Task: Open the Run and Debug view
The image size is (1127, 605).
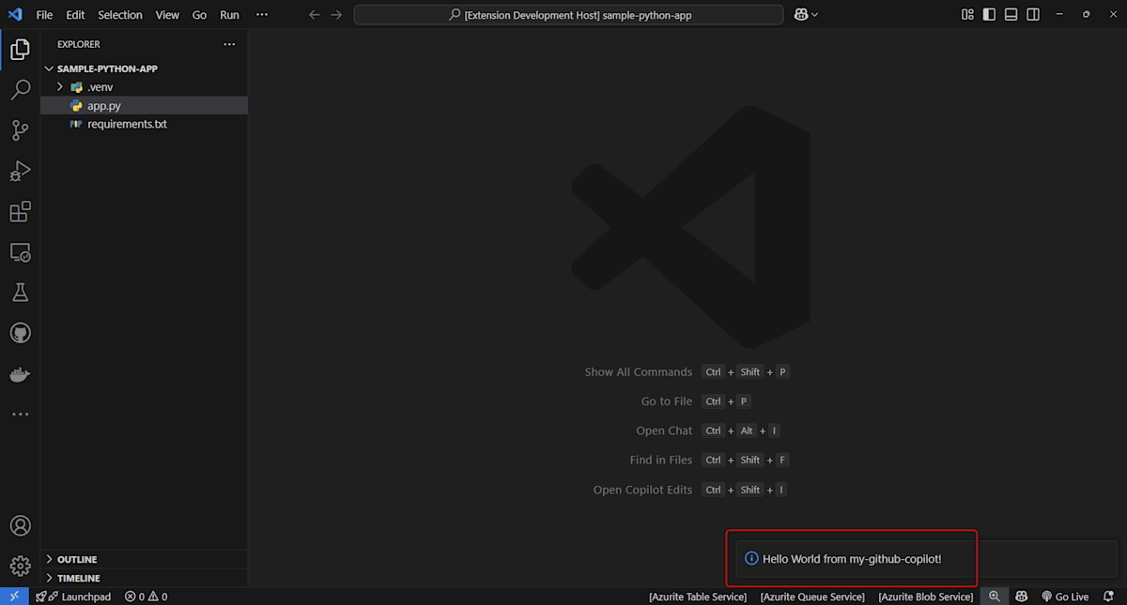Action: 20,171
